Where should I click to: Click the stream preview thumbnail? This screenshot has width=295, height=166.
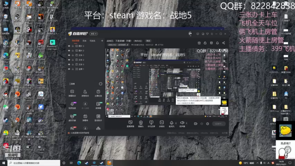[x=167, y=83]
